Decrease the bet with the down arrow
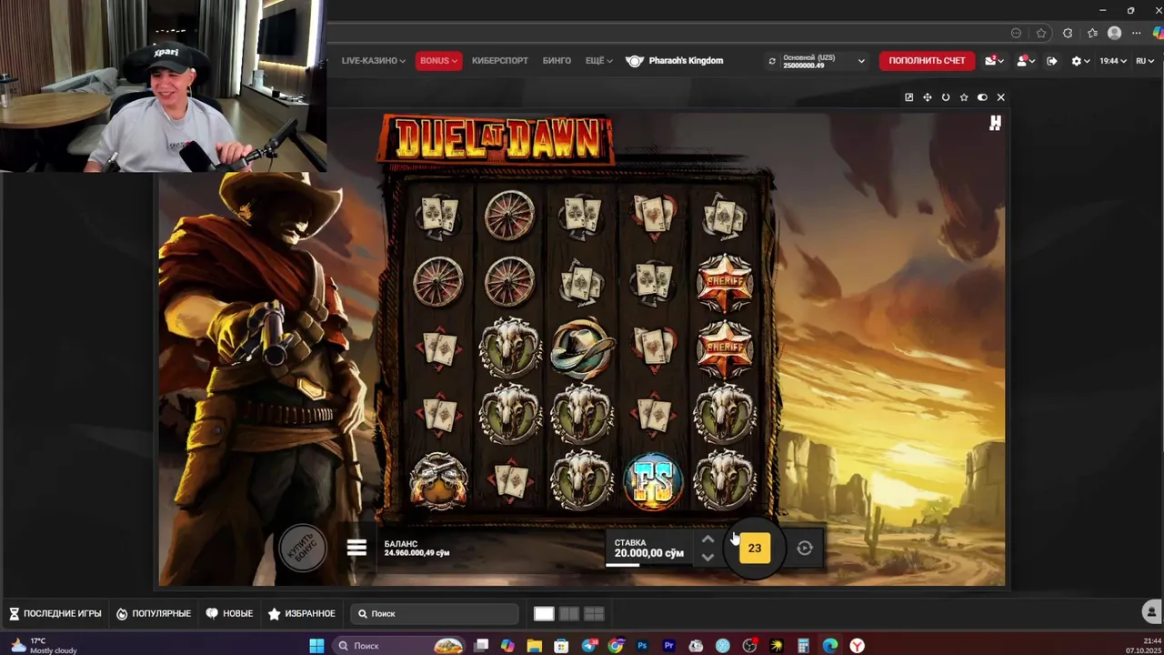This screenshot has height=655, width=1164. pyautogui.click(x=707, y=557)
